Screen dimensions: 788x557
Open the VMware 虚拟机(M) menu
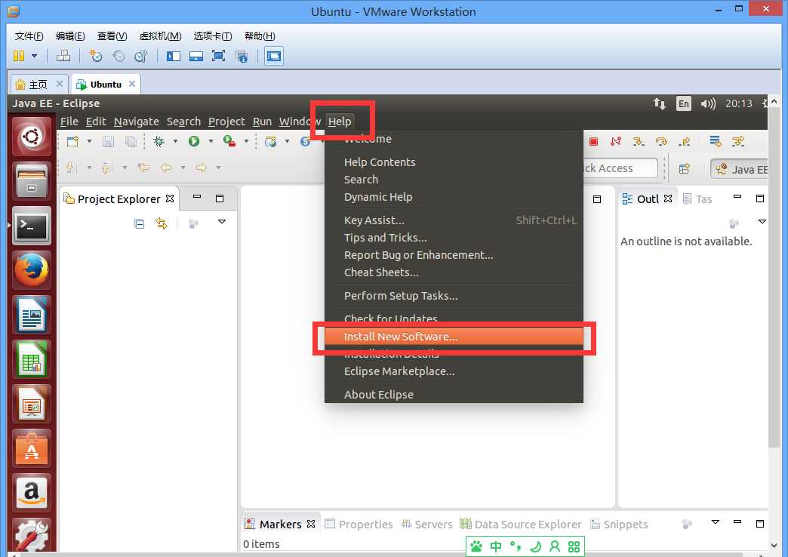(x=160, y=36)
